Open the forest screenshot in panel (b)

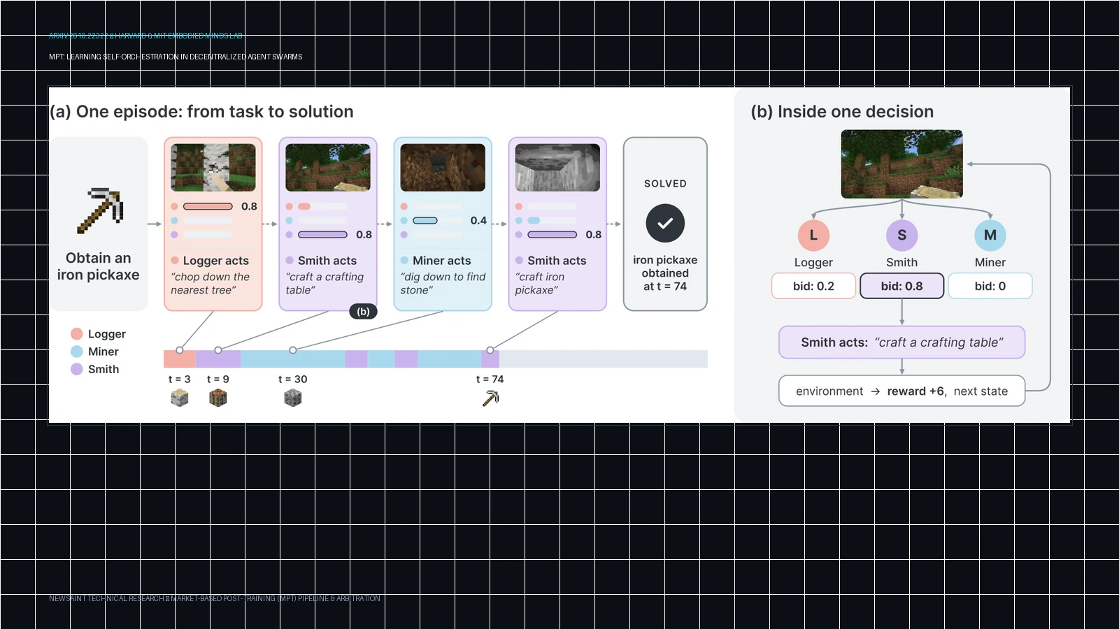[902, 164]
